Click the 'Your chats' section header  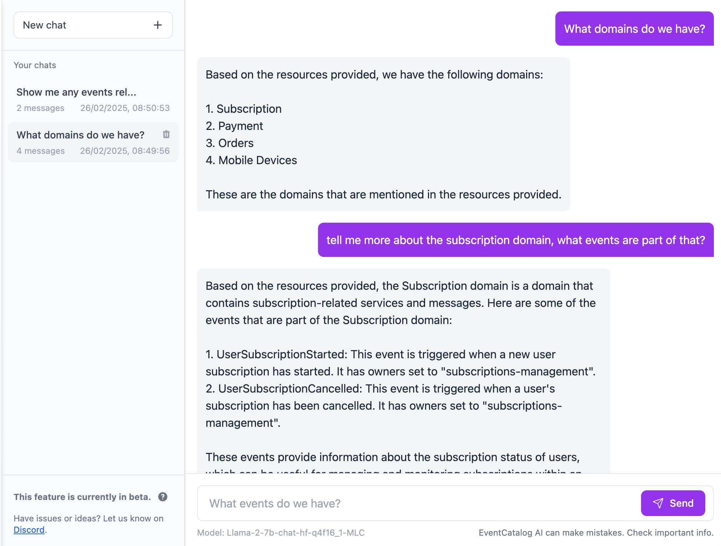click(x=35, y=65)
